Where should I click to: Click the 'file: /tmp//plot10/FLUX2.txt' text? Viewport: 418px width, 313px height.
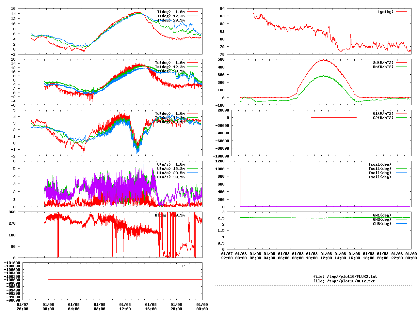[345, 276]
